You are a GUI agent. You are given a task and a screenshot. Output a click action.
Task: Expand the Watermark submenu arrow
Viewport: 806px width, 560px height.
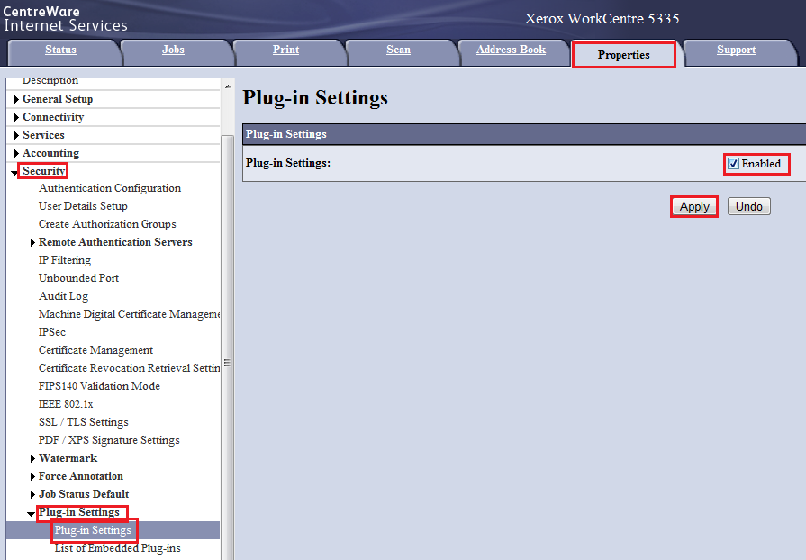pyautogui.click(x=32, y=458)
